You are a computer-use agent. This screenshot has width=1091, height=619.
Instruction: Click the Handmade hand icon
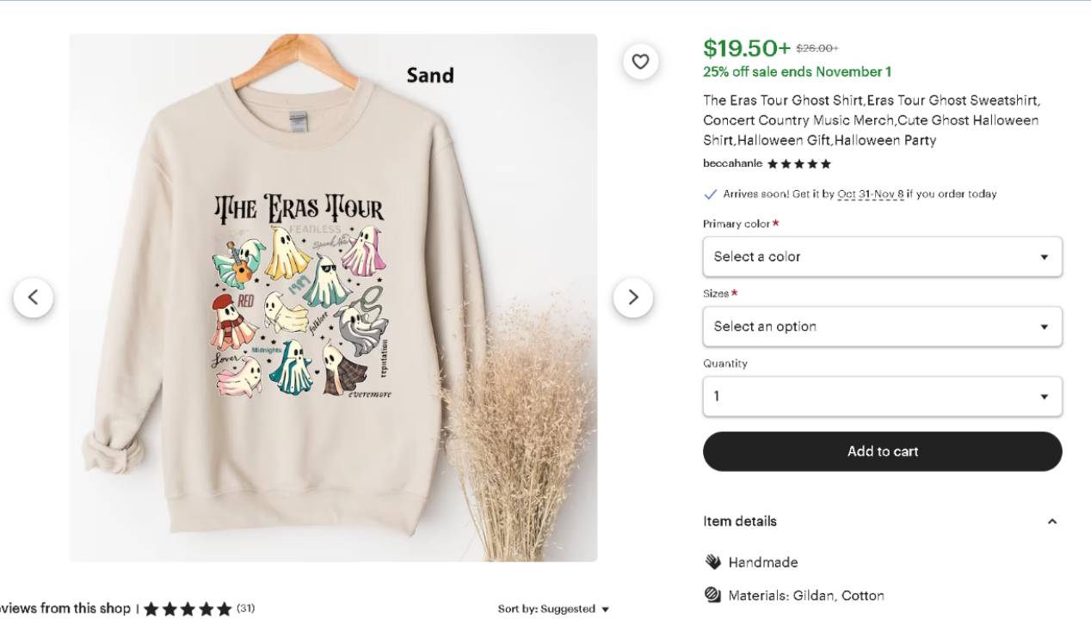pyautogui.click(x=712, y=562)
